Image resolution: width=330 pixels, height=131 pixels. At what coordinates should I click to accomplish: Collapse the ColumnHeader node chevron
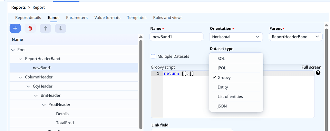(x=20, y=77)
